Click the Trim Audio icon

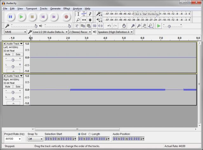point(95,26)
